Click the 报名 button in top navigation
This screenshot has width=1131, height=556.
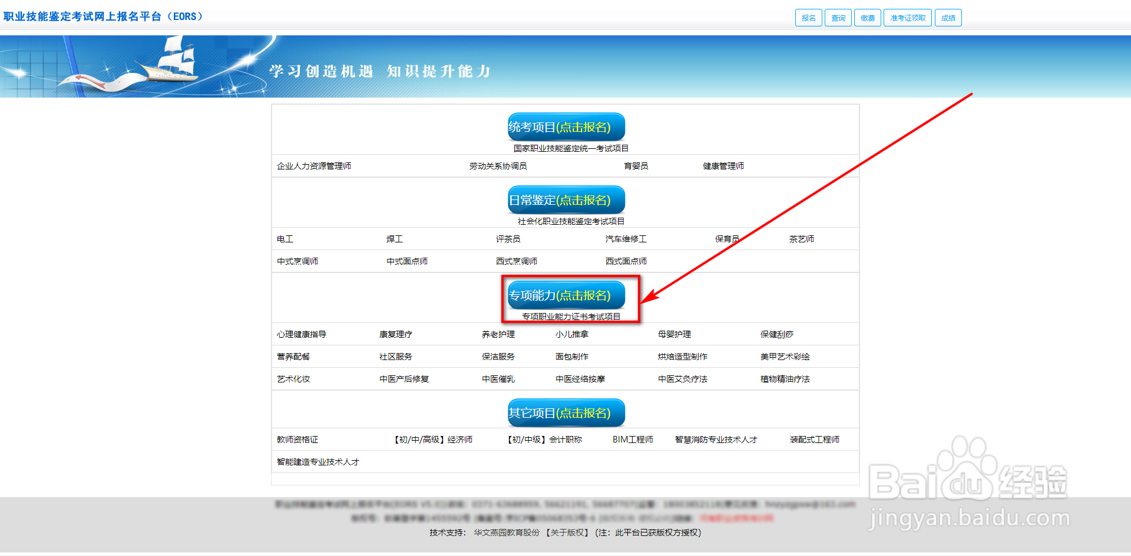click(808, 18)
